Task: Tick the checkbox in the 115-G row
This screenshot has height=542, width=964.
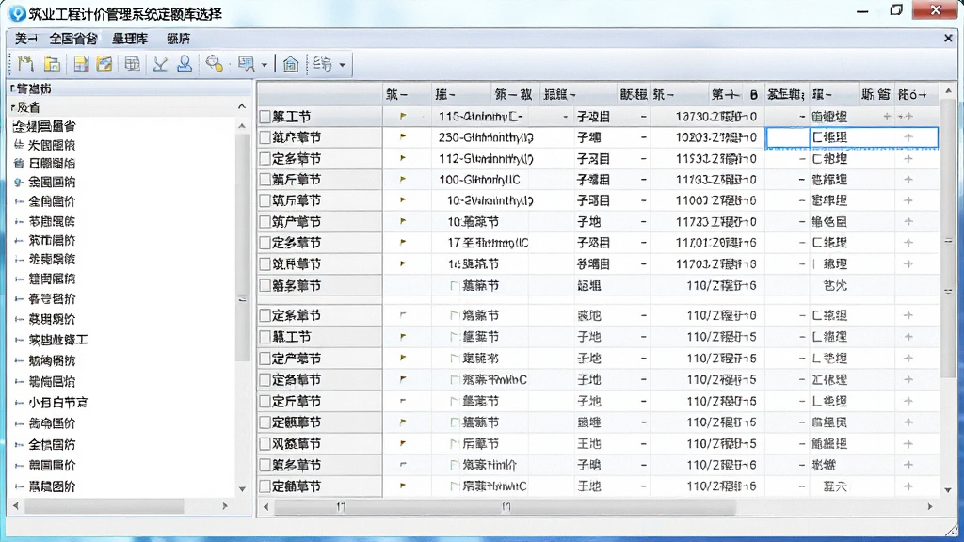Action: (x=265, y=116)
